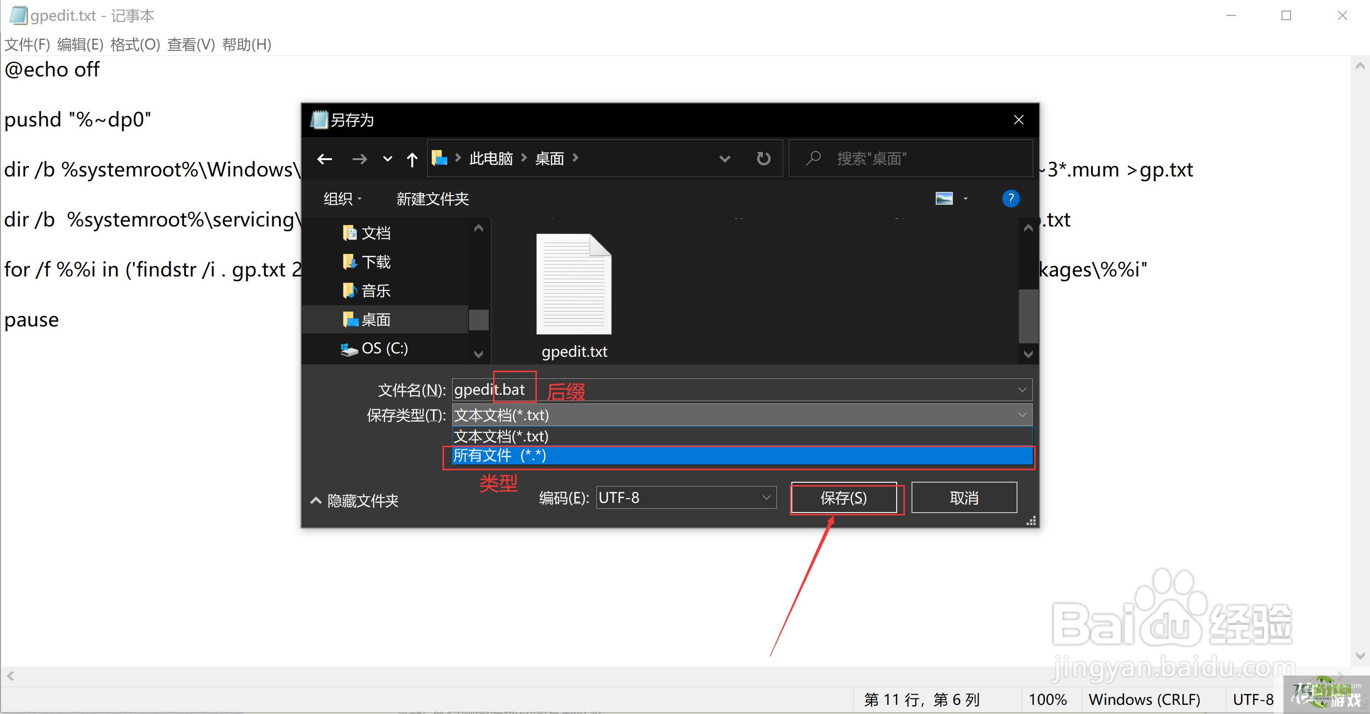Click 'pushd "%~dp0"' line in Notepad

[x=77, y=120]
